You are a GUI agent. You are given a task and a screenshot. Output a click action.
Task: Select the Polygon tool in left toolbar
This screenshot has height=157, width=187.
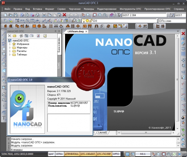[x=3, y=49]
